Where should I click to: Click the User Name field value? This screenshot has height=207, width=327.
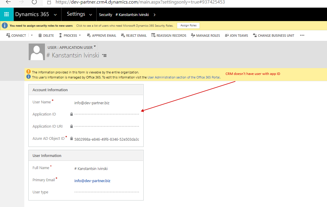(x=92, y=103)
